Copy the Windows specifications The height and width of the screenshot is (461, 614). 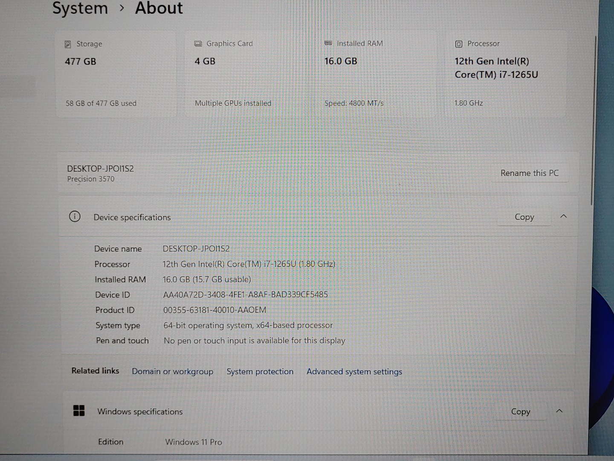click(x=521, y=411)
